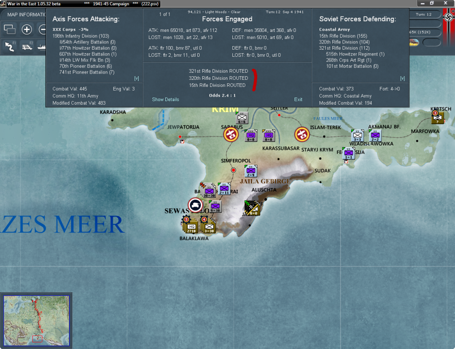Viewport: 455px width, 349px height.
Task: Expand the Axis attacking forces list arrow
Action: [x=137, y=78]
